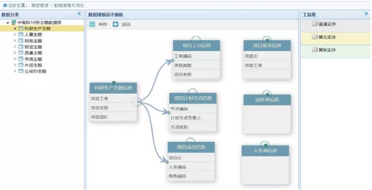Click connector circle on 科研生产主题信息
372x190 pixels.
coord(137,102)
